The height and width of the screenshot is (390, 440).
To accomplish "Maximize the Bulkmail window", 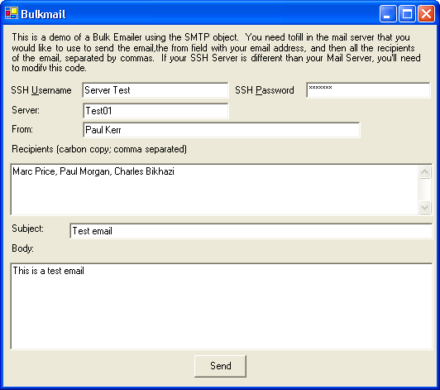I will pos(407,13).
